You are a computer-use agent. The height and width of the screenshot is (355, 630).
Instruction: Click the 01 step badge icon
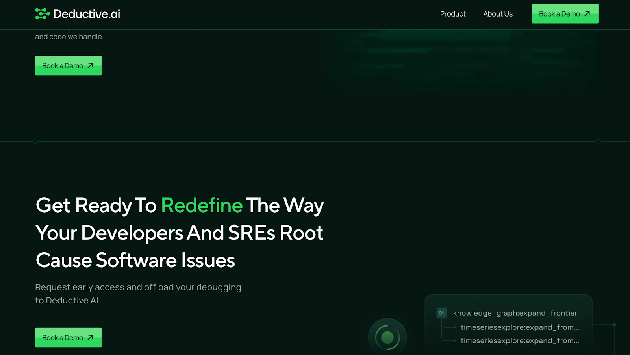coord(441,313)
